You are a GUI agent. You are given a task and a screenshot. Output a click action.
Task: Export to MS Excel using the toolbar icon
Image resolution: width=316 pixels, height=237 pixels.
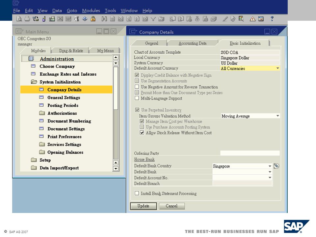pyautogui.click(x=60, y=19)
